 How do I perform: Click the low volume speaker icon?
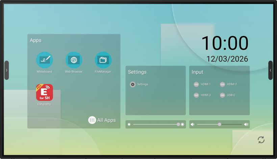[x=193, y=124]
